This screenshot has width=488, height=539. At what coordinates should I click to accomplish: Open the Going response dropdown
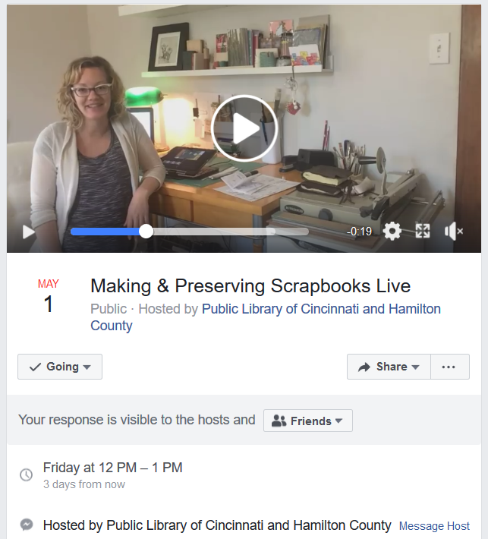point(60,367)
